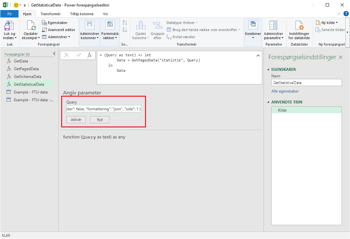Switch to the Transformér tab

tap(51, 14)
